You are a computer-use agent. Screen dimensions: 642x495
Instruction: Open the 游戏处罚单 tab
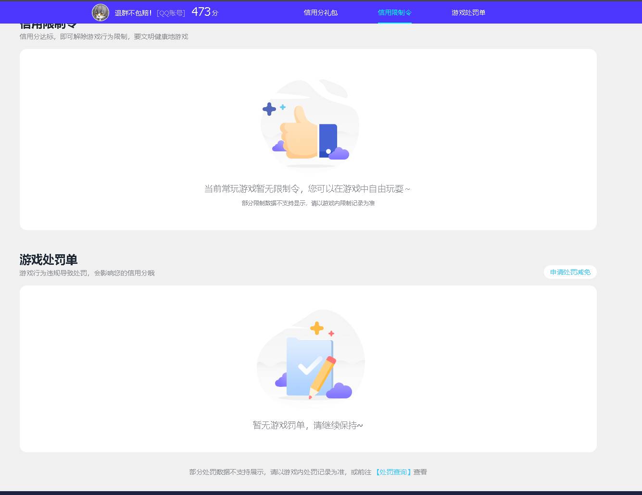click(x=468, y=12)
